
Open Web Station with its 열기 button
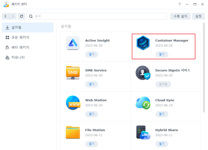(x=92, y=114)
